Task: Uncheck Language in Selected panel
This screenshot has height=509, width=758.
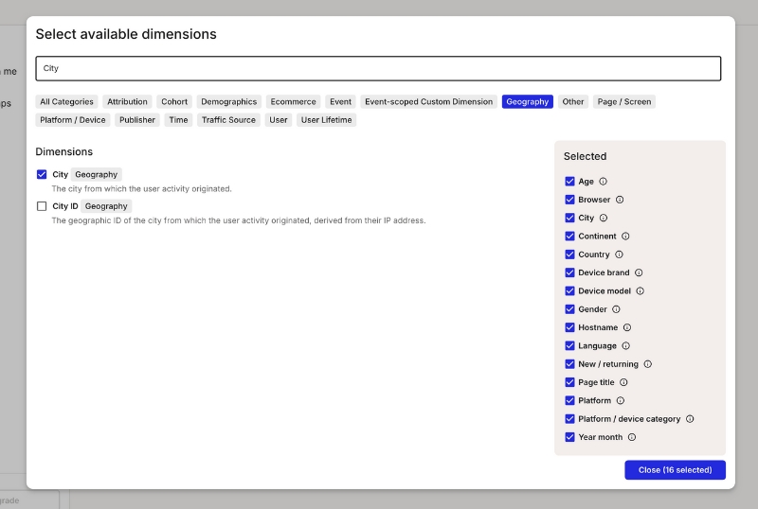Action: 570,345
